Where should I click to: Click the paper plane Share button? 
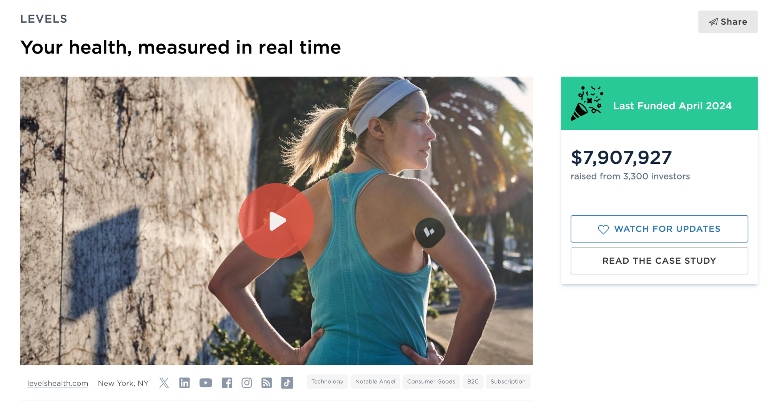728,22
